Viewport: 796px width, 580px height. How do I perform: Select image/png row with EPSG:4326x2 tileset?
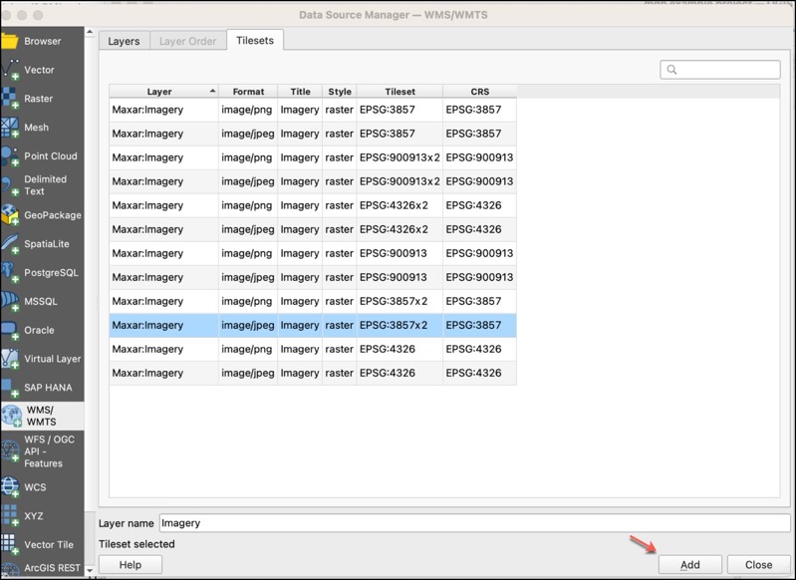click(x=313, y=205)
